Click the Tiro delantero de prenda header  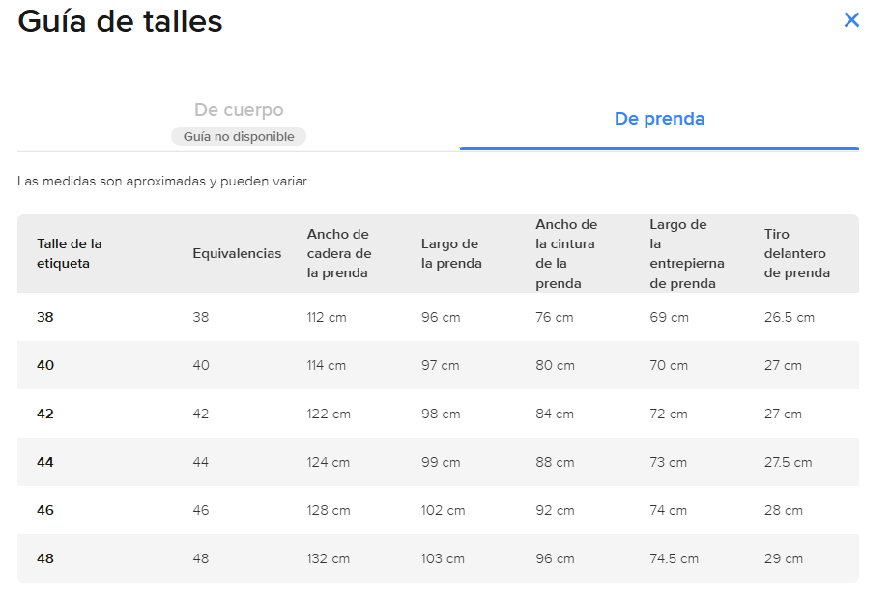pyautogui.click(x=796, y=253)
